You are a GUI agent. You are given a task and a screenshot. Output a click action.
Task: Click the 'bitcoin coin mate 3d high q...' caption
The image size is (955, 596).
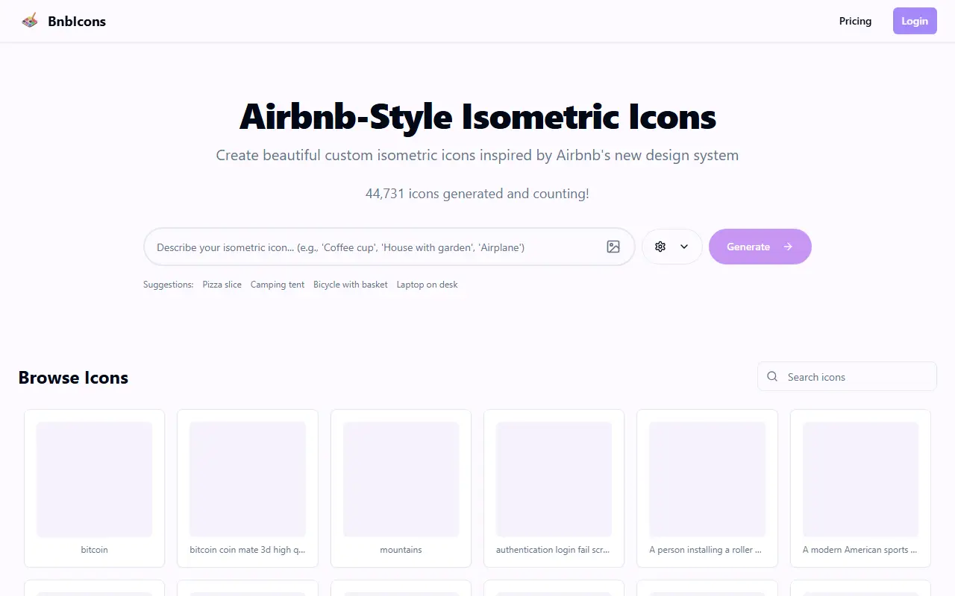coord(248,550)
